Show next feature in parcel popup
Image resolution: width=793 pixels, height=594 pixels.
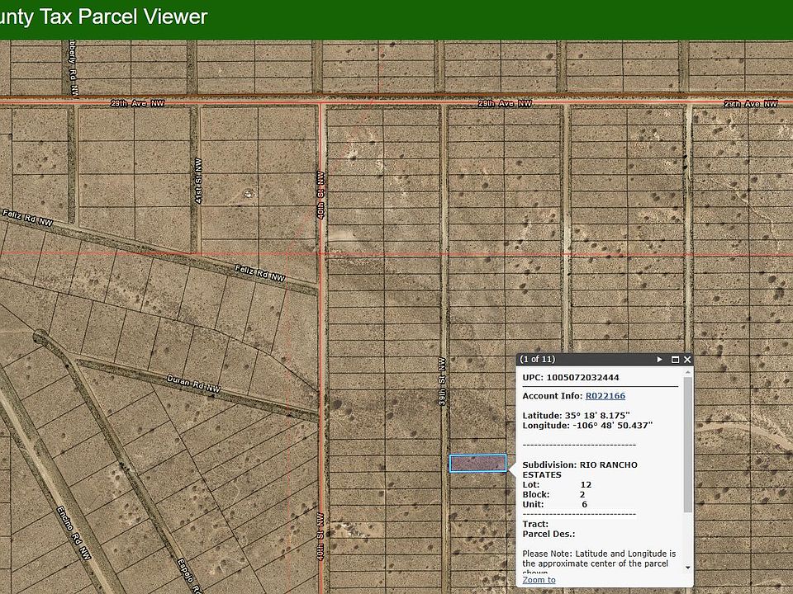pyautogui.click(x=659, y=360)
